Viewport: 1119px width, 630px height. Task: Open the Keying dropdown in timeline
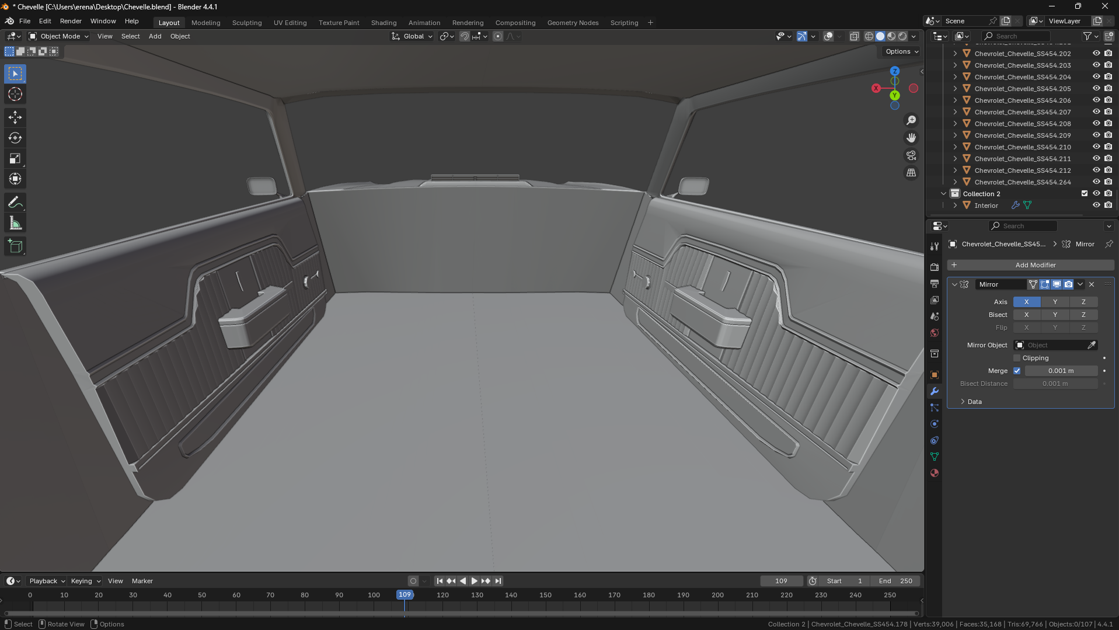coord(85,581)
